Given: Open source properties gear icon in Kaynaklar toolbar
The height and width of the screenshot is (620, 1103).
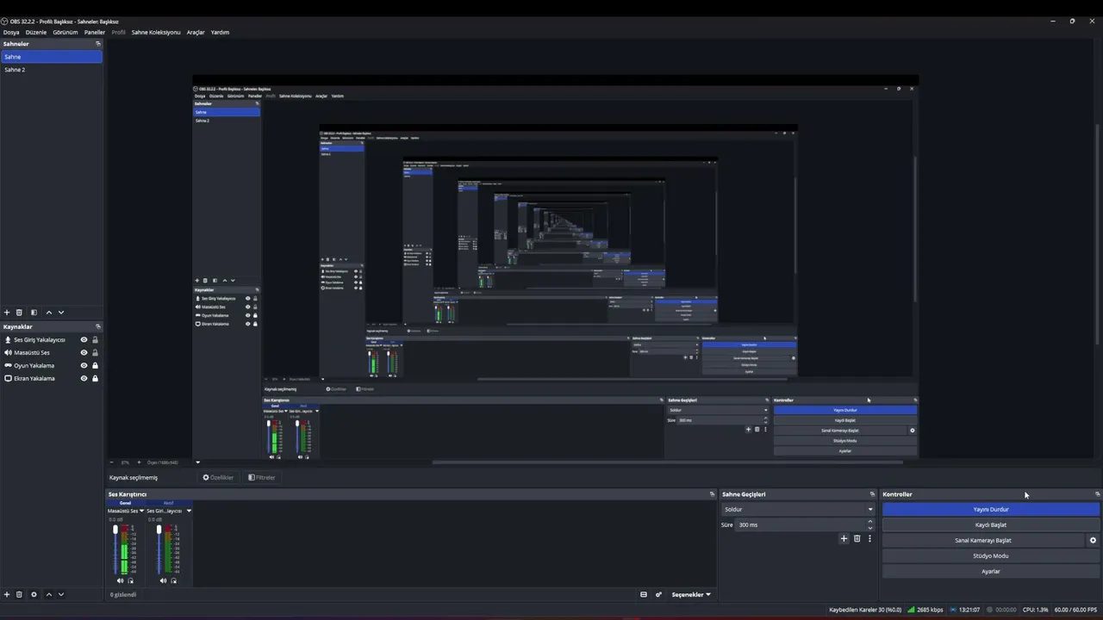Looking at the screenshot, I should tap(34, 594).
